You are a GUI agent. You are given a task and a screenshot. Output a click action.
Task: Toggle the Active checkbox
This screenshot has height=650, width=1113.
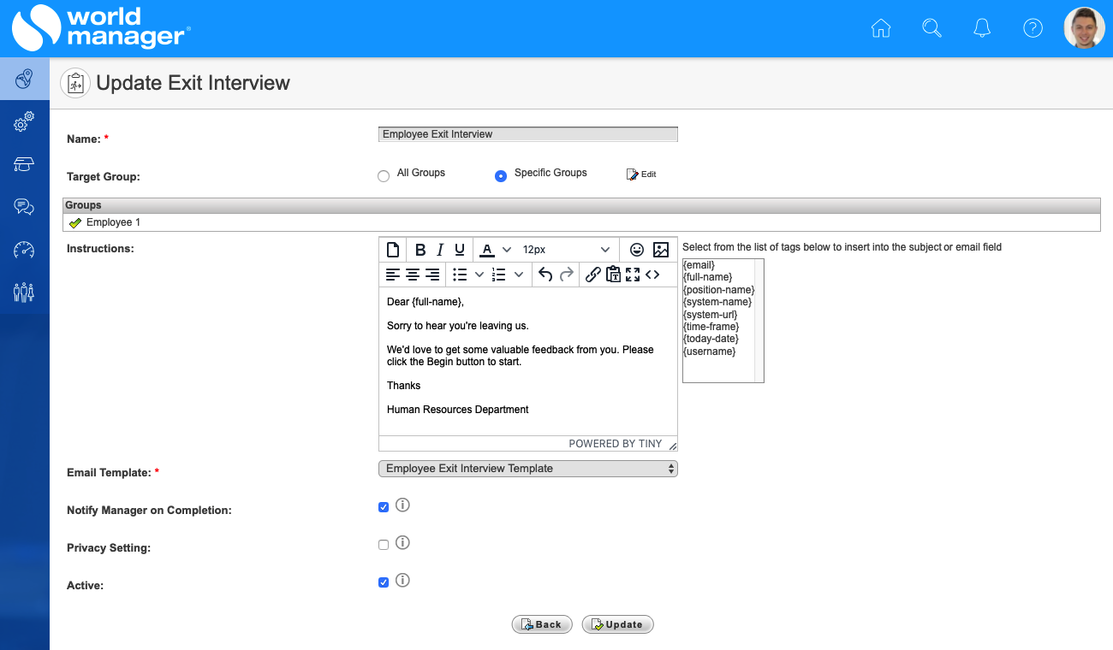384,582
